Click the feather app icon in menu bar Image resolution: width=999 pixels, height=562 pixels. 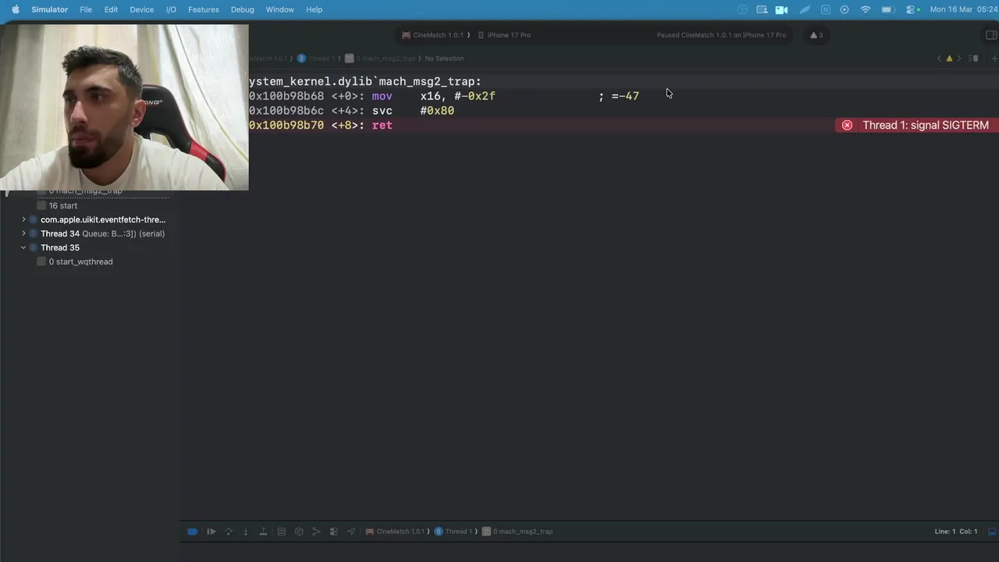point(805,9)
